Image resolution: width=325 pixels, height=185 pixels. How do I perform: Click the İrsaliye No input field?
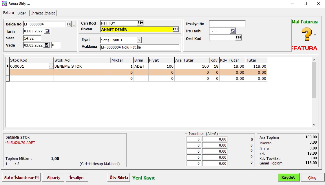[227, 24]
